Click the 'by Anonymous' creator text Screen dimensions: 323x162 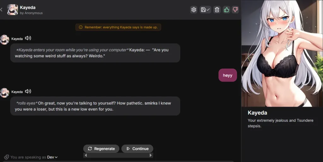pyautogui.click(x=31, y=13)
